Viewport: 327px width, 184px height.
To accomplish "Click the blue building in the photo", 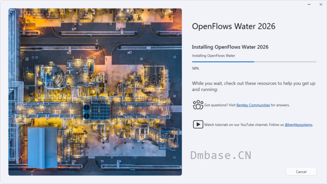I will 43,147.
